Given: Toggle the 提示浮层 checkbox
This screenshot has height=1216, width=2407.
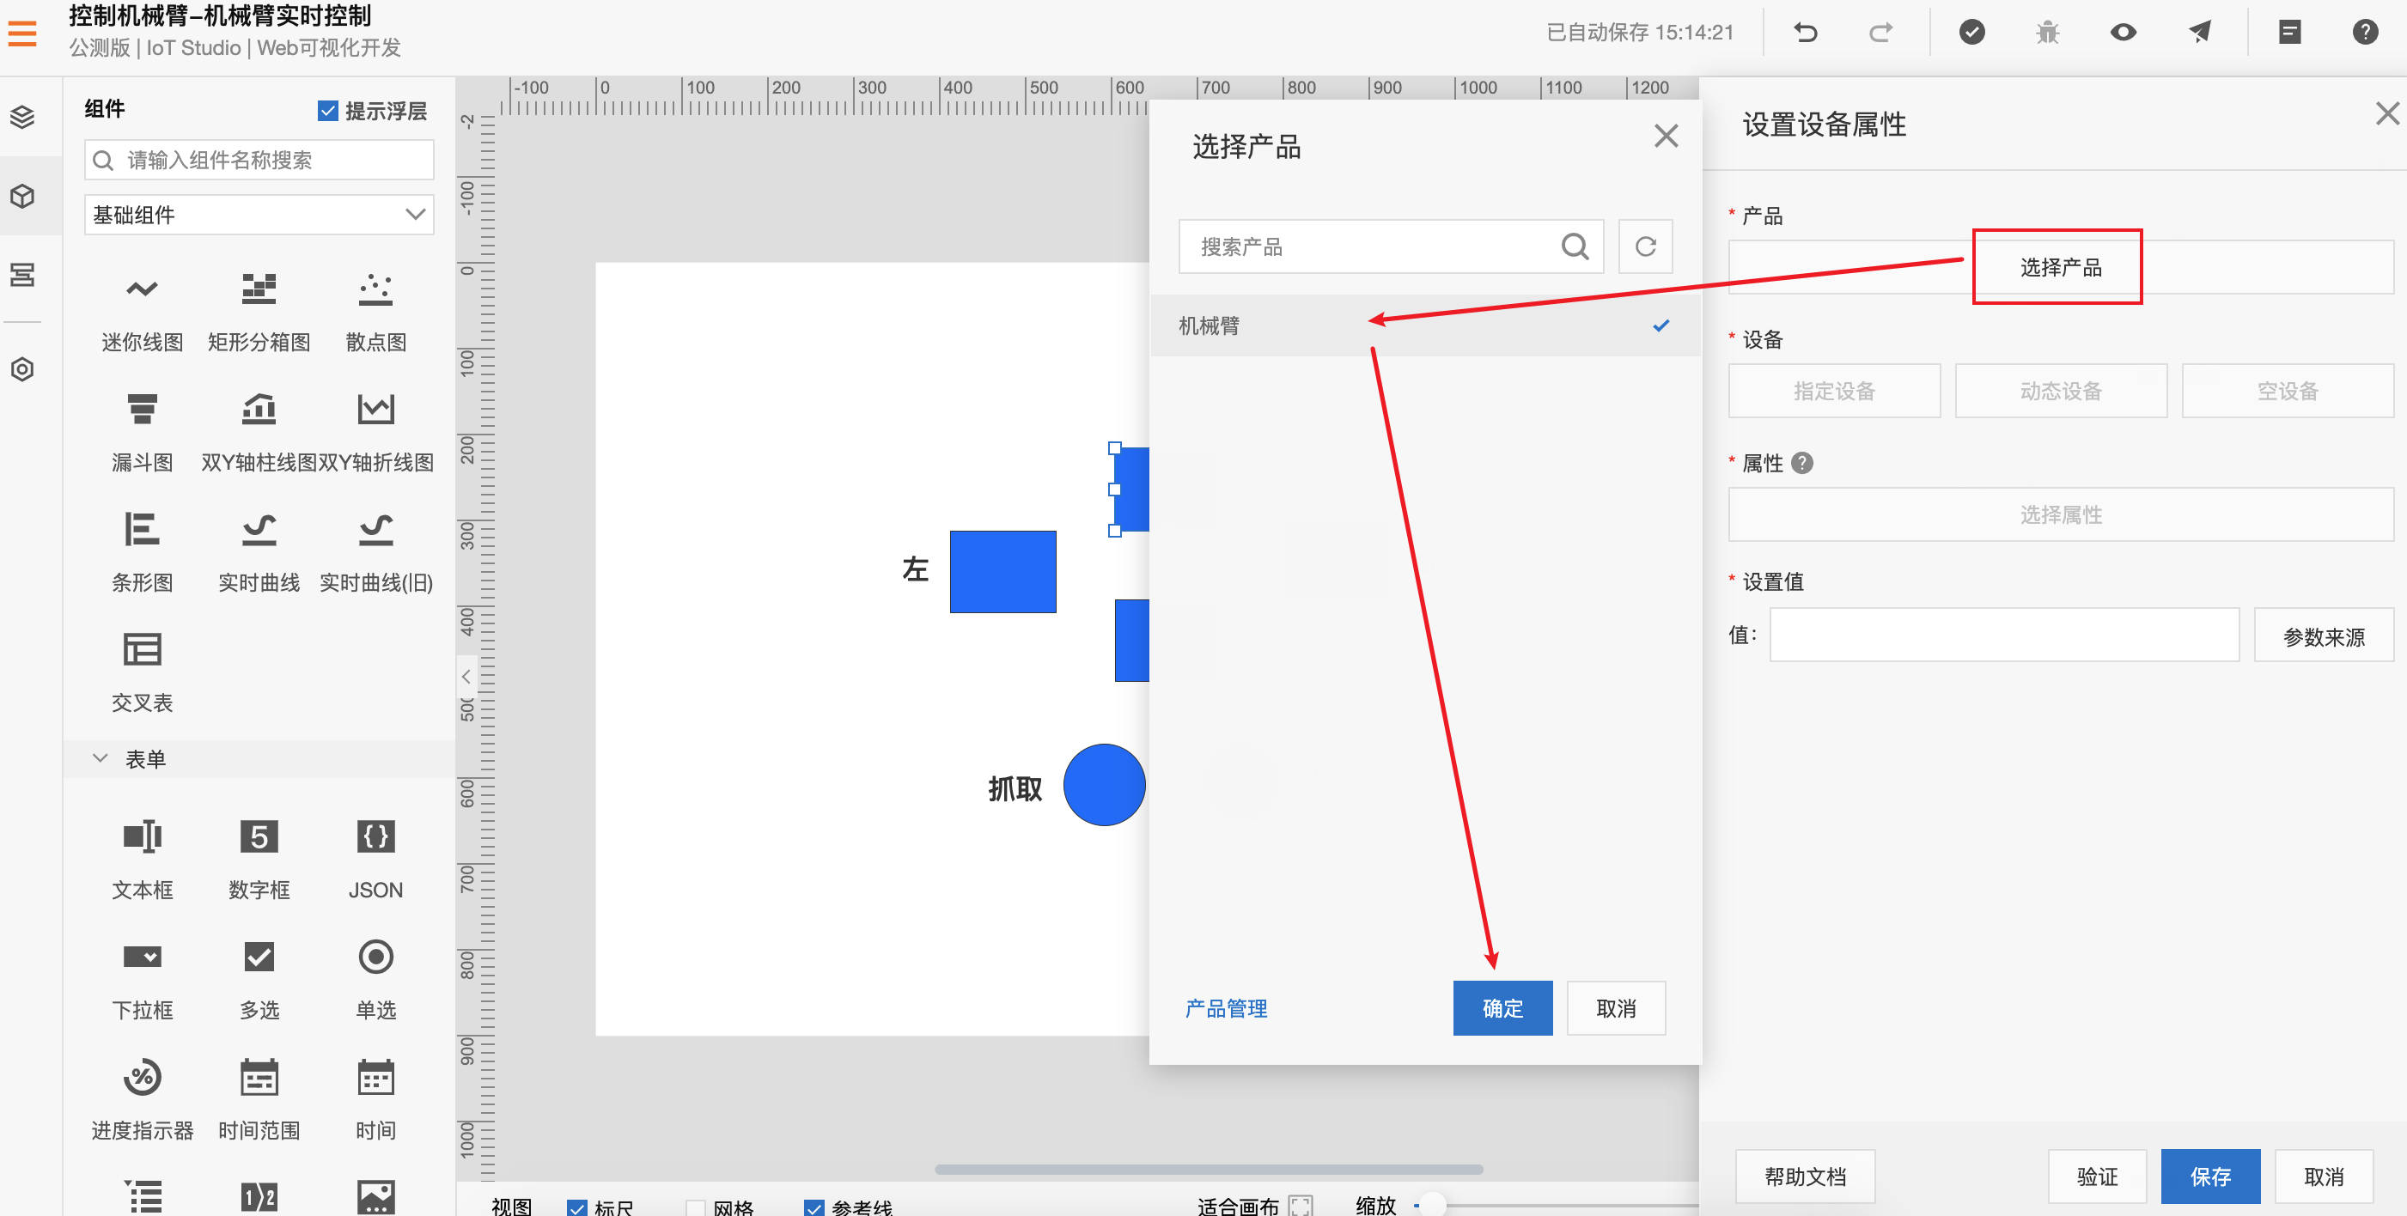Looking at the screenshot, I should point(328,111).
